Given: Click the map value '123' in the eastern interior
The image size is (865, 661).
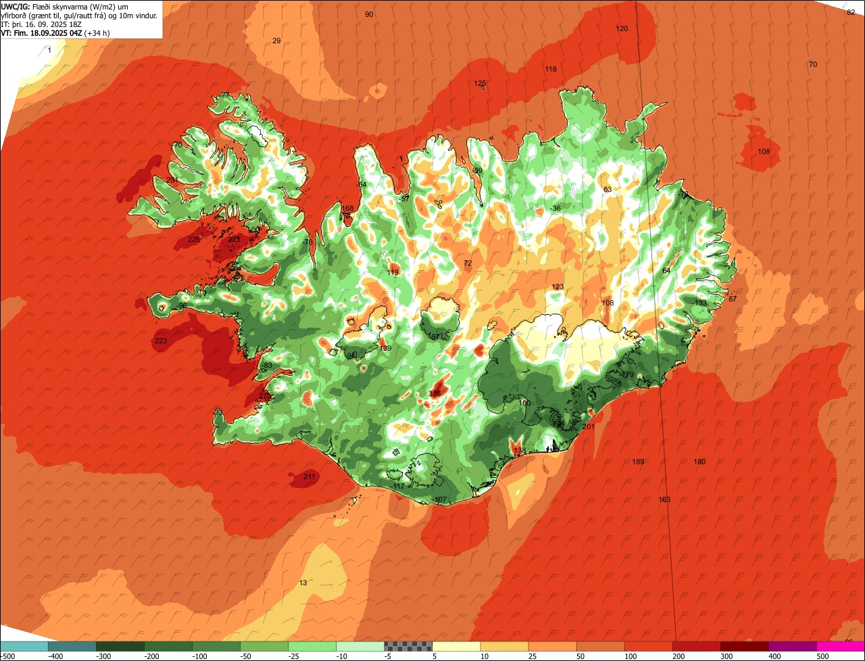Looking at the screenshot, I should [x=558, y=287].
